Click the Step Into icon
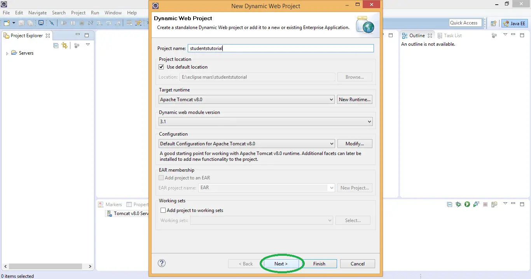Image resolution: width=531 pixels, height=279 pixels. point(100,23)
